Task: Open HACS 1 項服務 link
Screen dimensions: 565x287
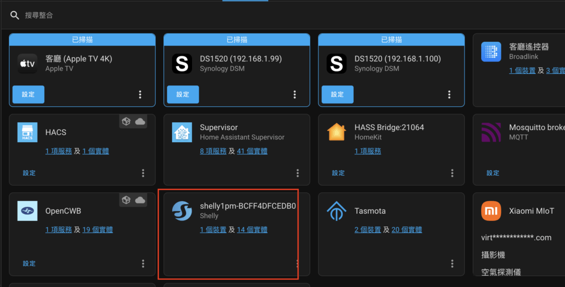Action: (x=58, y=151)
